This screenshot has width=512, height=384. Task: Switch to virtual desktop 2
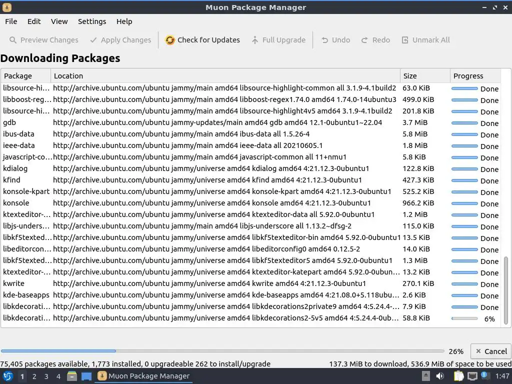pos(34,376)
